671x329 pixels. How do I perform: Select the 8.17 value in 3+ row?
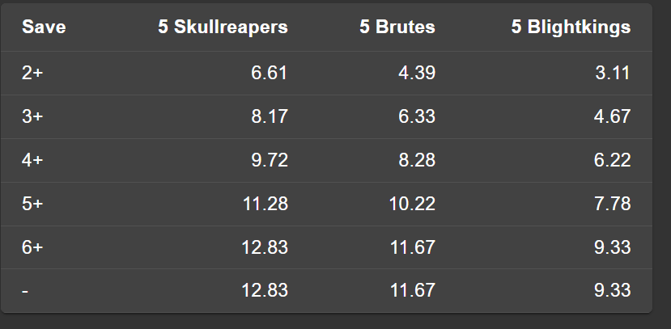[270, 117]
